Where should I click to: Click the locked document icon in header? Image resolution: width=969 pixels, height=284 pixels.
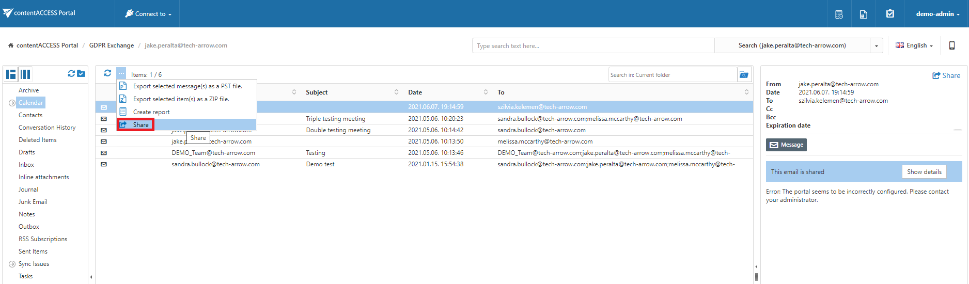click(x=864, y=14)
